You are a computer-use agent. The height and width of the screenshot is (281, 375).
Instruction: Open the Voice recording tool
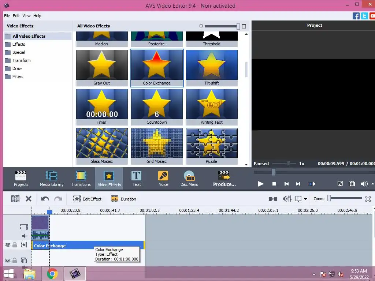(164, 179)
